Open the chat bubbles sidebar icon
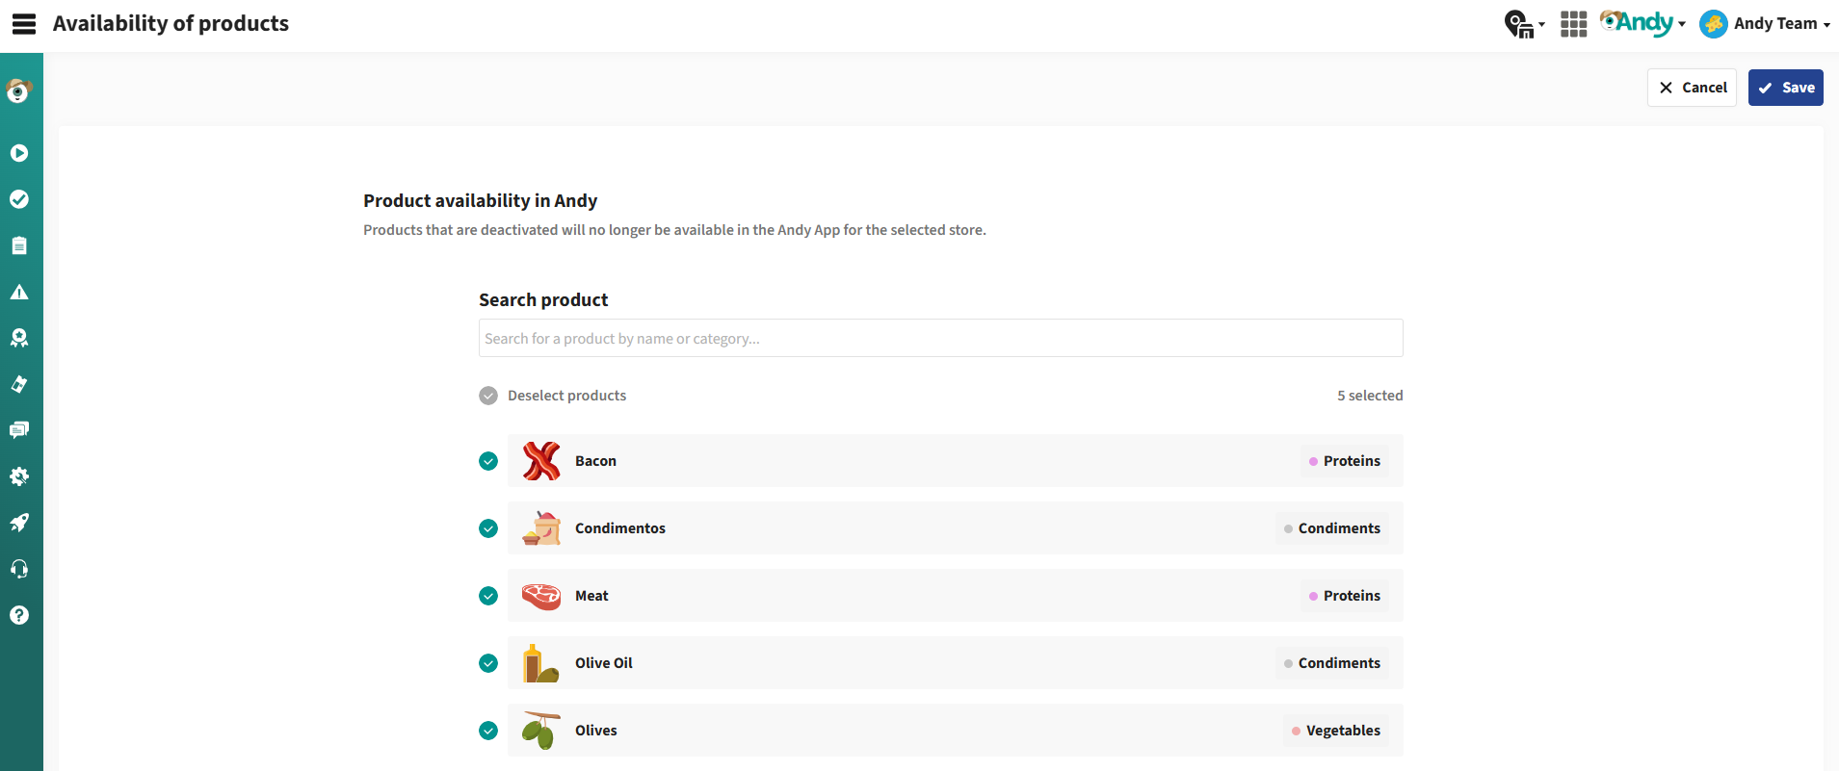The width and height of the screenshot is (1839, 771). [x=19, y=430]
